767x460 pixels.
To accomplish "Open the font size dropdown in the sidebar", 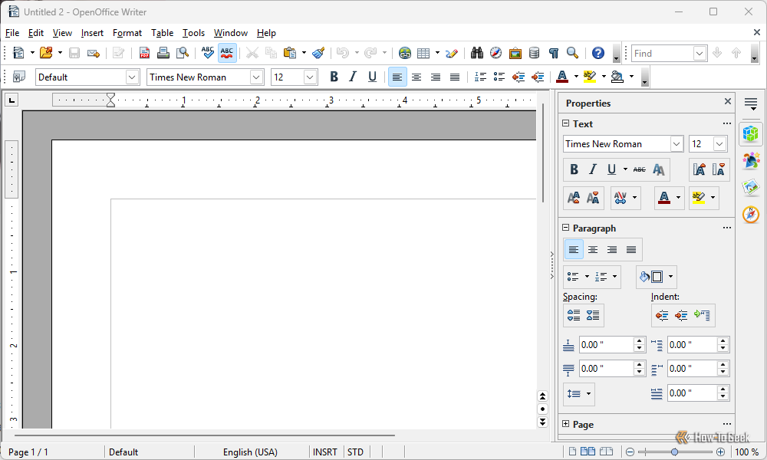I will [720, 143].
